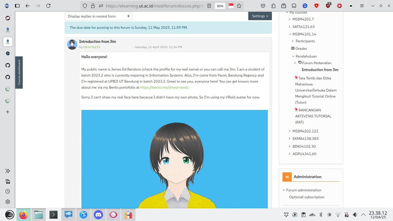Click the author avatar thumbnail beside the post title

coord(72,45)
